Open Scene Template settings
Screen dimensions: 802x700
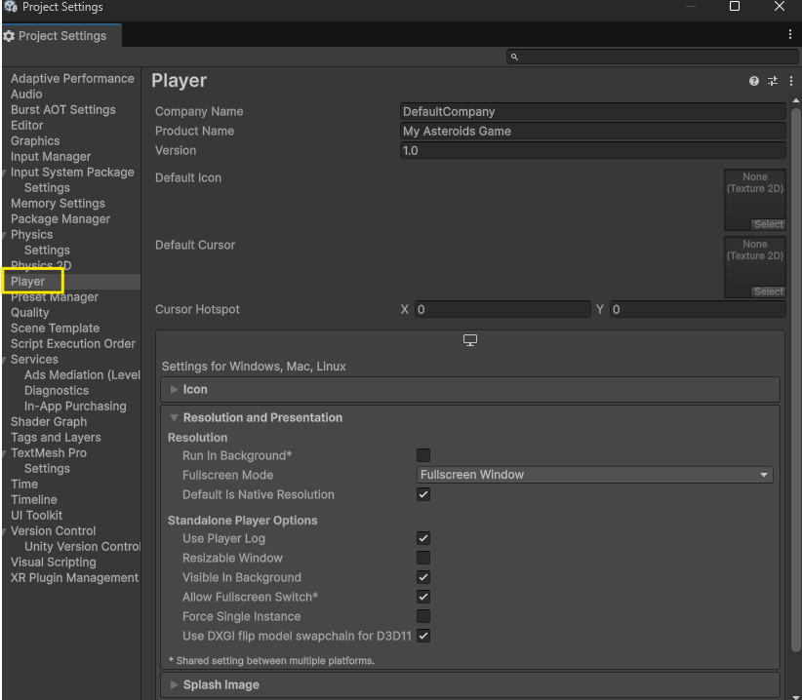coord(55,328)
